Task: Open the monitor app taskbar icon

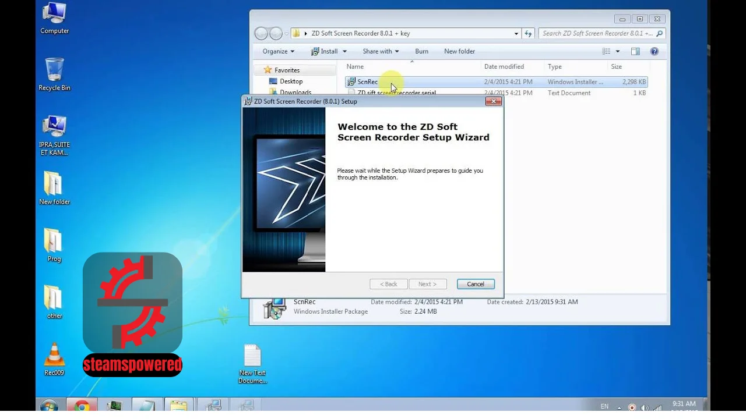Action: pyautogui.click(x=114, y=406)
